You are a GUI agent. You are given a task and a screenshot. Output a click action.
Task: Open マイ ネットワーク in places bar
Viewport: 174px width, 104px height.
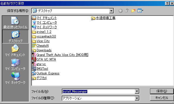pyautogui.click(x=15, y=78)
